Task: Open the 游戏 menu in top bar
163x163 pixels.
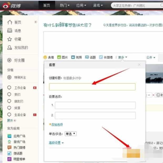Action: click(98, 5)
